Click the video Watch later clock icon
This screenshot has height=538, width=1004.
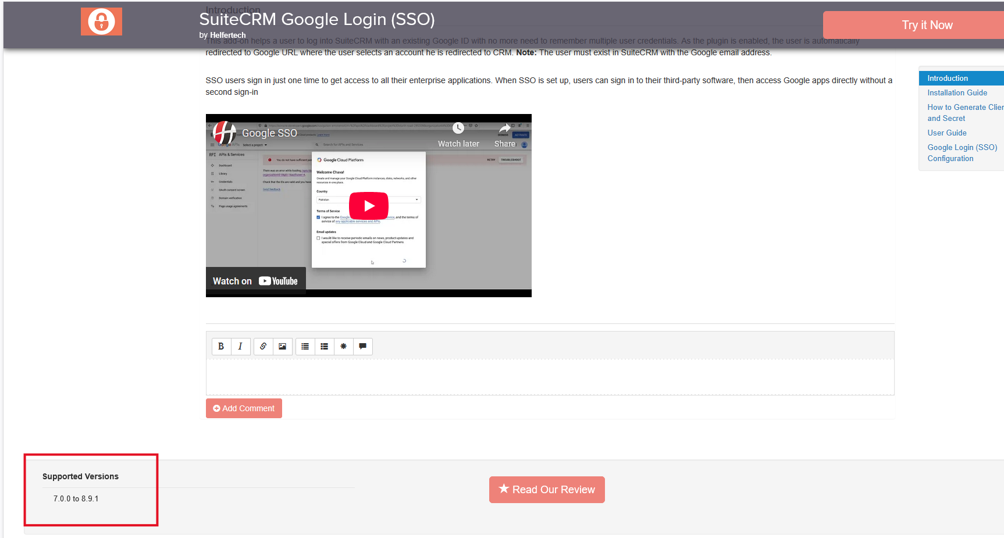(458, 129)
